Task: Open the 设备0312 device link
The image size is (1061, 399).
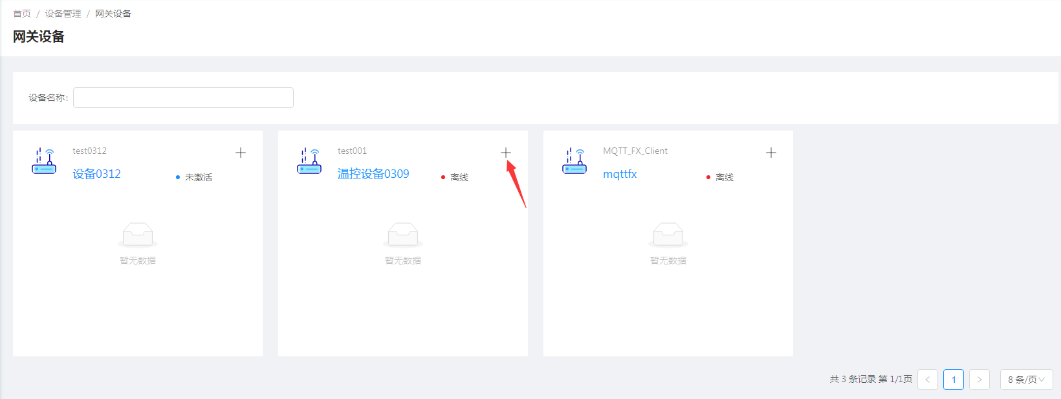Action: click(x=96, y=174)
